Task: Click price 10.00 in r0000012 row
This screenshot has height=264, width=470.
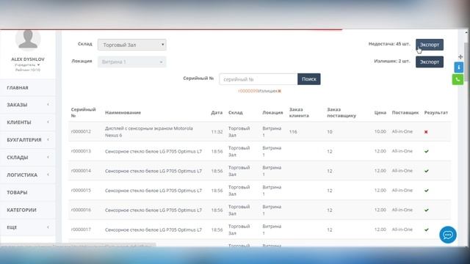Action: 380,131
